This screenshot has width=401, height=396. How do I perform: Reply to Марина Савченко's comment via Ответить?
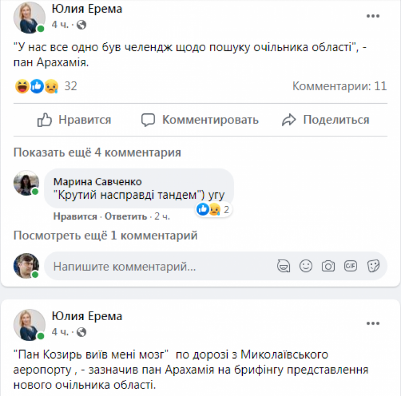126,216
